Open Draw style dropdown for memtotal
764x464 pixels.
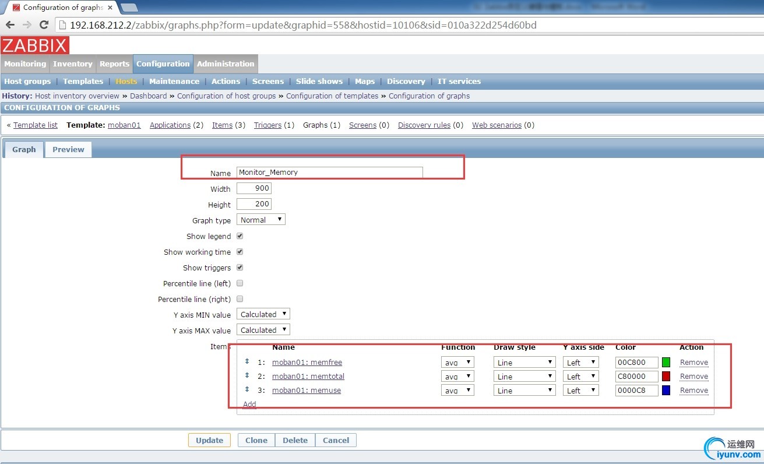tap(524, 376)
